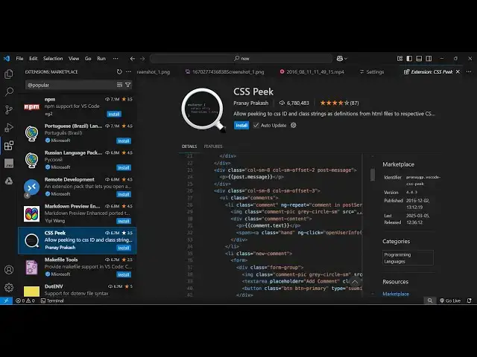Install Markdown Preview Enhanced
The height and width of the screenshot is (357, 477).
(x=124, y=221)
